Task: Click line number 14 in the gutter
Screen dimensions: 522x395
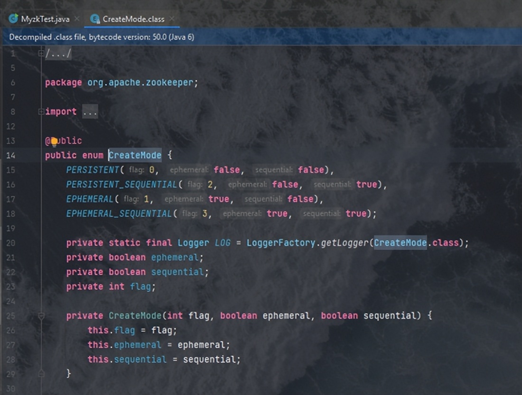Action: [10, 155]
